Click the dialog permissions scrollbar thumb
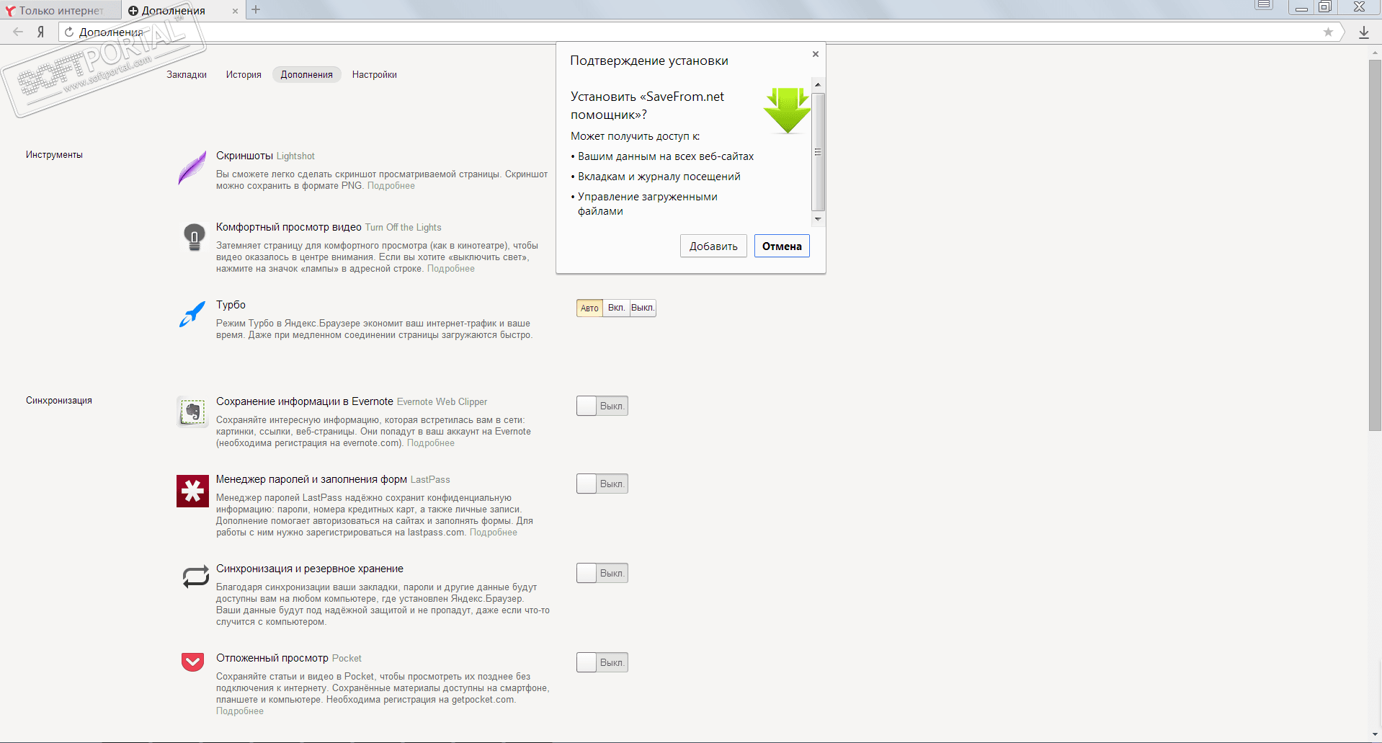Screen dimensions: 1382x743 point(818,151)
